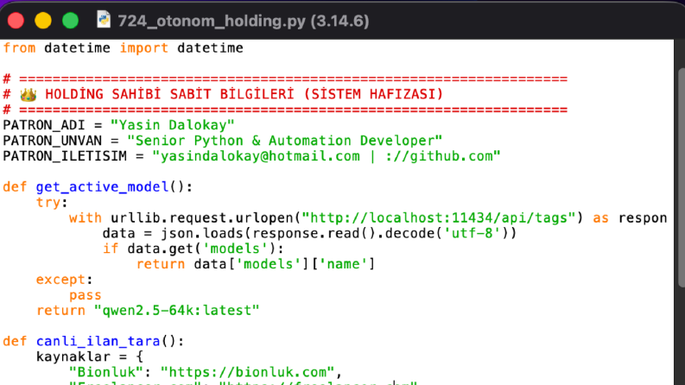Click the window title 724_otonom_holding.py
This screenshot has width=685, height=385.
click(x=244, y=21)
